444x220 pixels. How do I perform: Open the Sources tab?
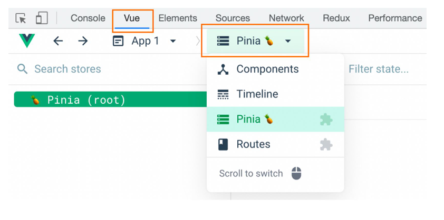tap(233, 18)
